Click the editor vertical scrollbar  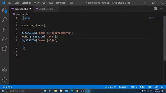pyautogui.click(x=165, y=38)
